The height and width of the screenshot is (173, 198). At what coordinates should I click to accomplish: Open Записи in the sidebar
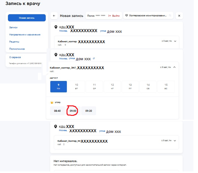13,28
